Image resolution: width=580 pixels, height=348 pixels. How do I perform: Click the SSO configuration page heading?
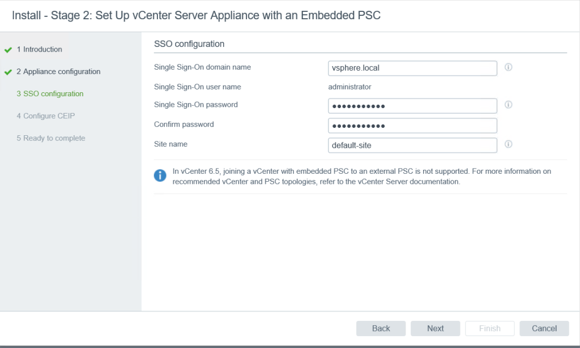coord(188,44)
